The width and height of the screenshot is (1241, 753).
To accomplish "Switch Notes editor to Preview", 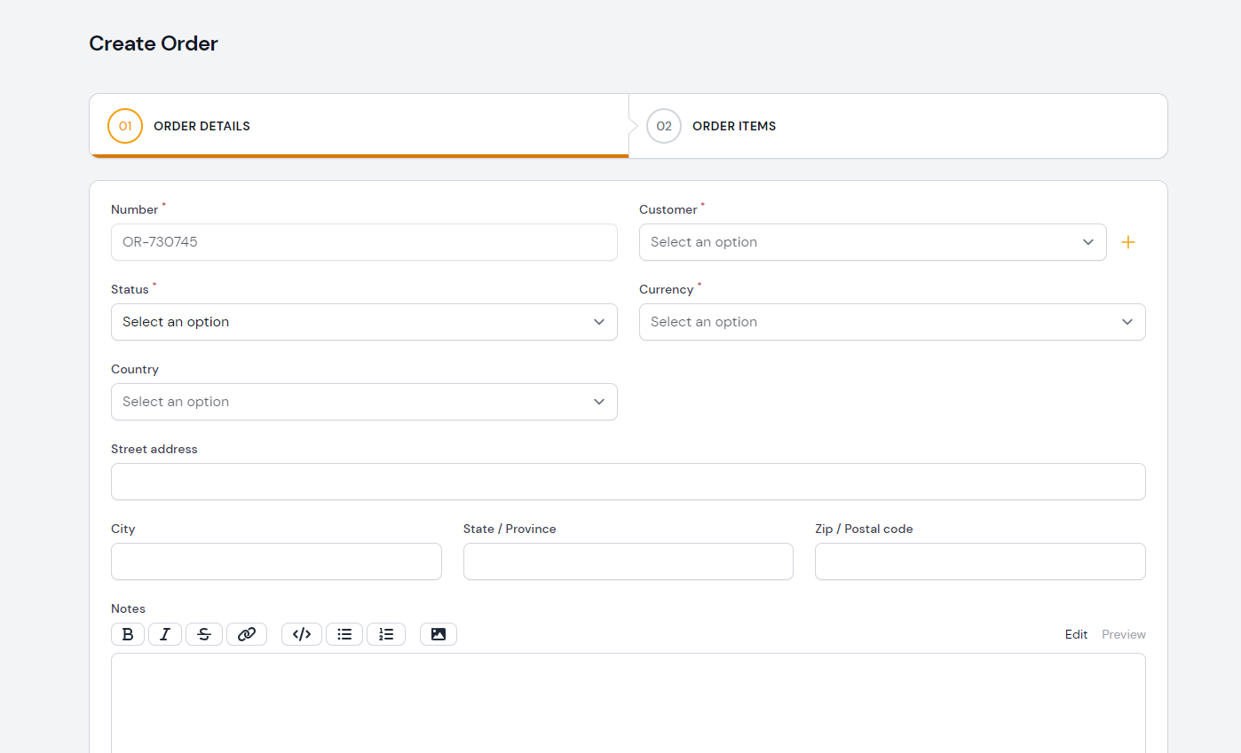I will point(1124,634).
